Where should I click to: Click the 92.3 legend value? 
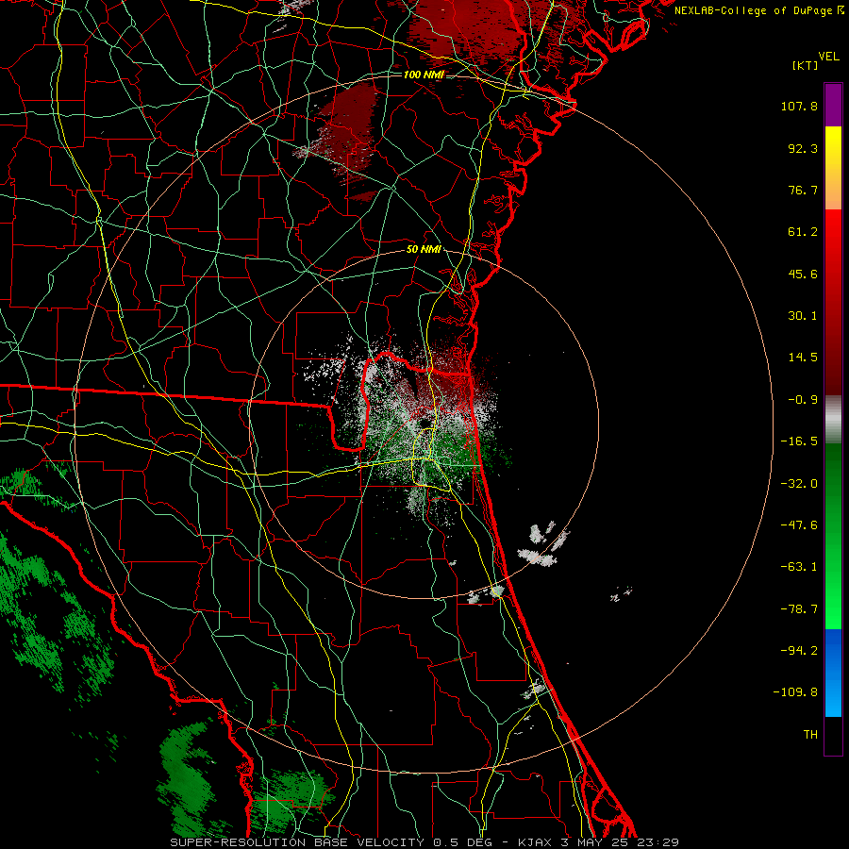tap(803, 148)
